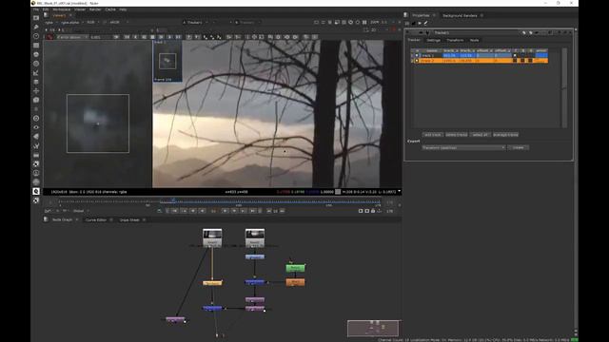Open the RGB display channel dropdown
This screenshot has width=609, height=342.
coord(92,23)
